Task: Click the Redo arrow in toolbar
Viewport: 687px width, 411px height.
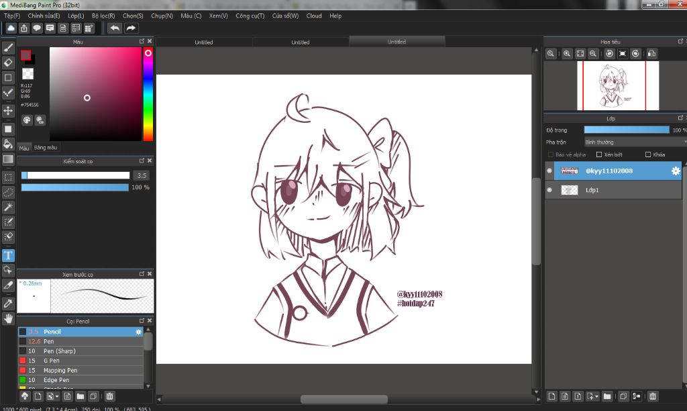Action: click(x=131, y=28)
